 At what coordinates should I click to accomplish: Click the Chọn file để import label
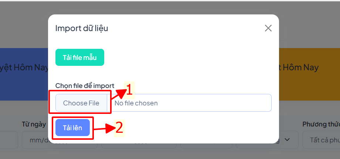[x=85, y=86]
